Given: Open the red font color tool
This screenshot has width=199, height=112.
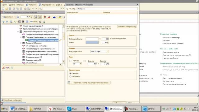Looking at the screenshot, I should 49,17.
